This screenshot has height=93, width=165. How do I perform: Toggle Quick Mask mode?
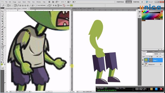pos(2,68)
